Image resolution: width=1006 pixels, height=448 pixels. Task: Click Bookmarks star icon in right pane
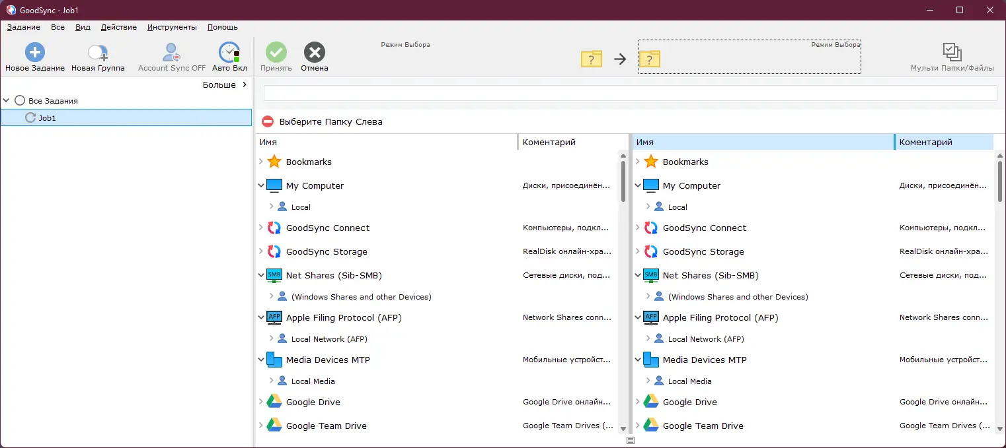(x=651, y=162)
